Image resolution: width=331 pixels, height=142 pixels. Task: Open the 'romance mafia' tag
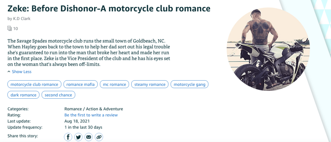(x=80, y=84)
